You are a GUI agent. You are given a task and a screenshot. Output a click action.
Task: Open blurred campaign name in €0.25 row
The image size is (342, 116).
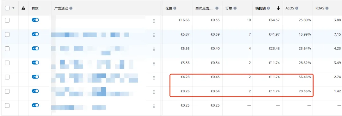(79, 107)
